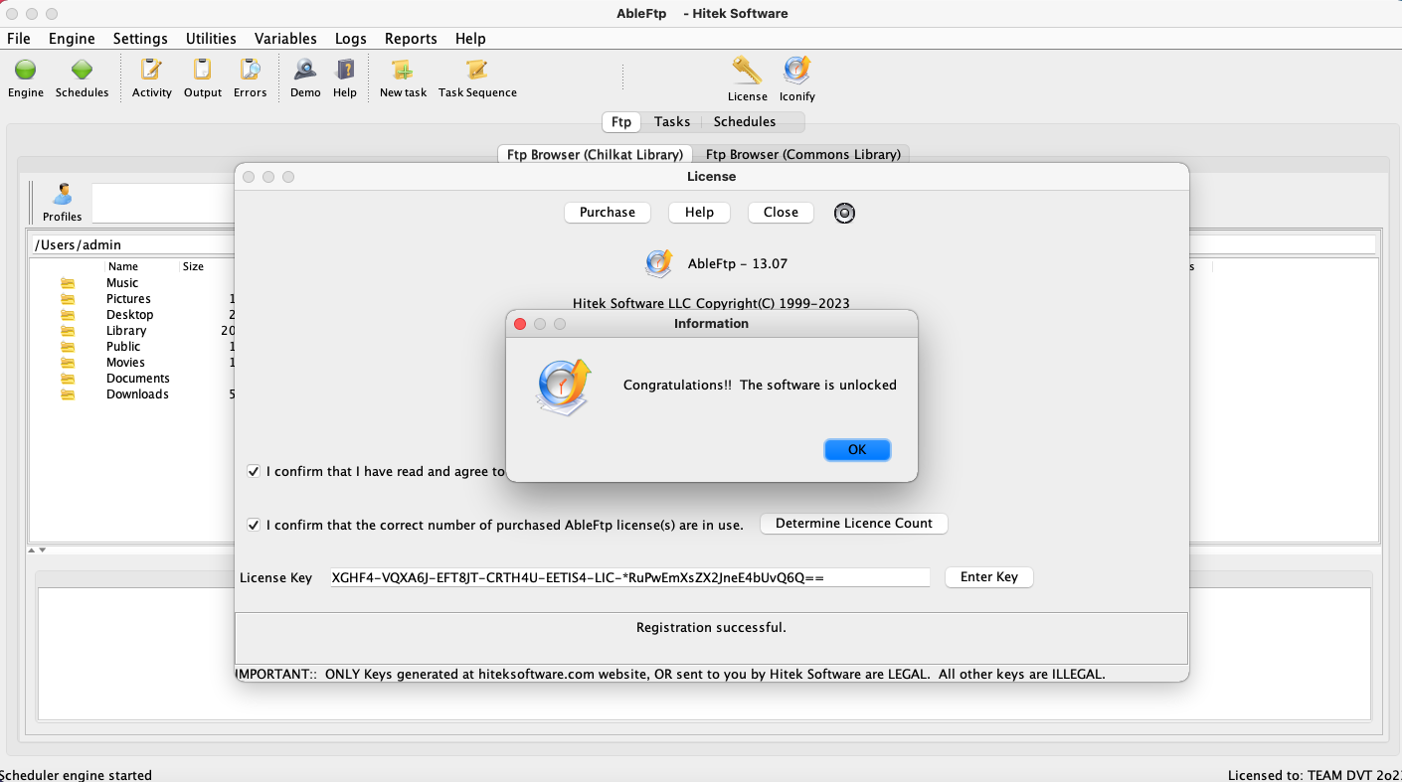Open the Errors log icon
The width and height of the screenshot is (1402, 782).
click(250, 71)
